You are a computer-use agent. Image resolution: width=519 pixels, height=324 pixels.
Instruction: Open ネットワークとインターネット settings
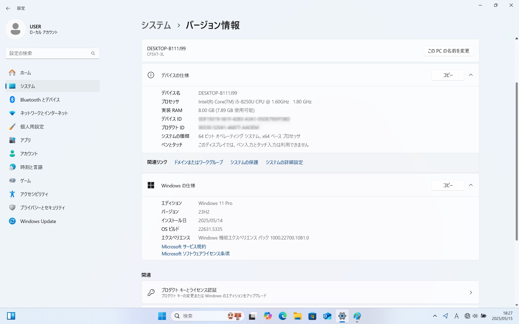[52, 113]
